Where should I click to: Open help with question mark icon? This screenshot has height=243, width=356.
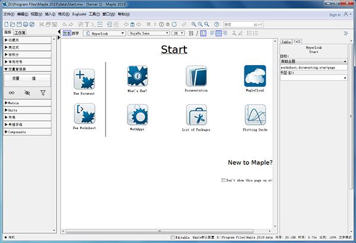(217, 24)
